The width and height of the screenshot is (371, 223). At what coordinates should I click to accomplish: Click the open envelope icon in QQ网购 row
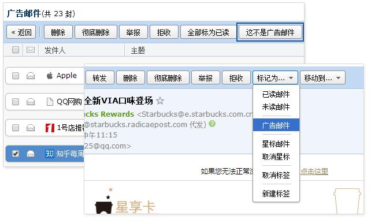pos(31,102)
